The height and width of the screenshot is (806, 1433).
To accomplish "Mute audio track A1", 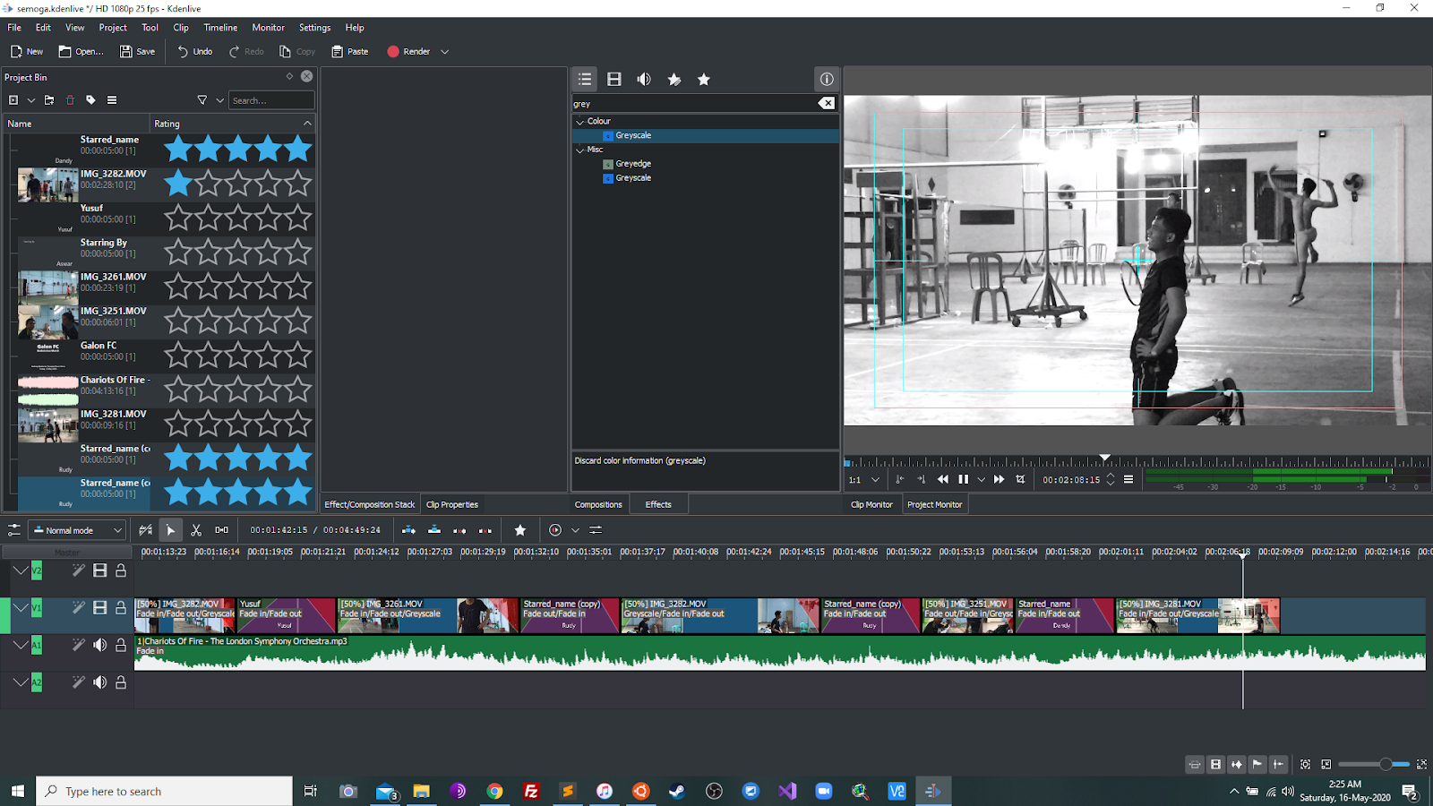I will point(100,645).
